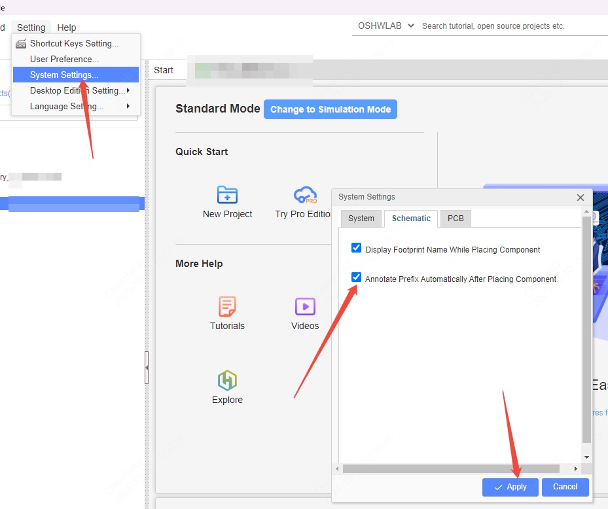Click Change to Simulation Mode button

coord(331,109)
